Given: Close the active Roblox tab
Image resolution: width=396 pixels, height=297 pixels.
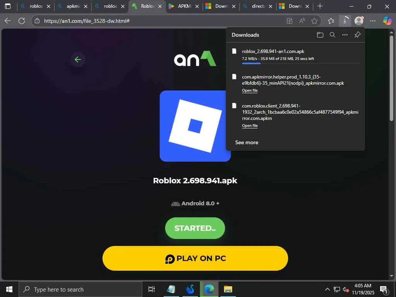Looking at the screenshot, I should pos(160,6).
